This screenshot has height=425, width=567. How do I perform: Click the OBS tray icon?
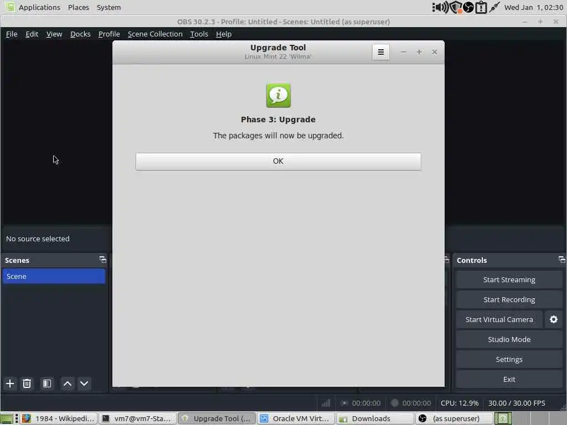tap(468, 7)
